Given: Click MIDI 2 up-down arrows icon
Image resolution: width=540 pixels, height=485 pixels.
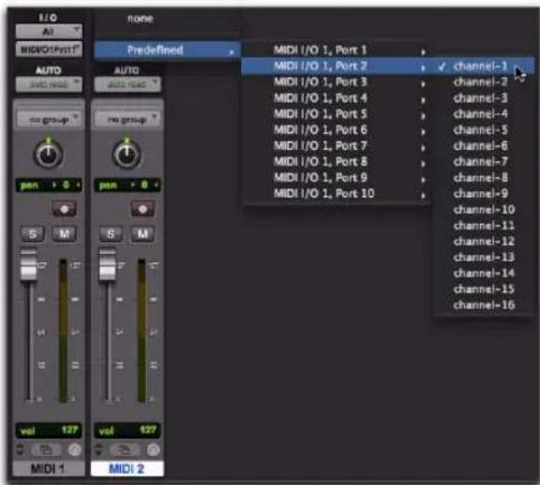Looking at the screenshot, I should [98, 449].
